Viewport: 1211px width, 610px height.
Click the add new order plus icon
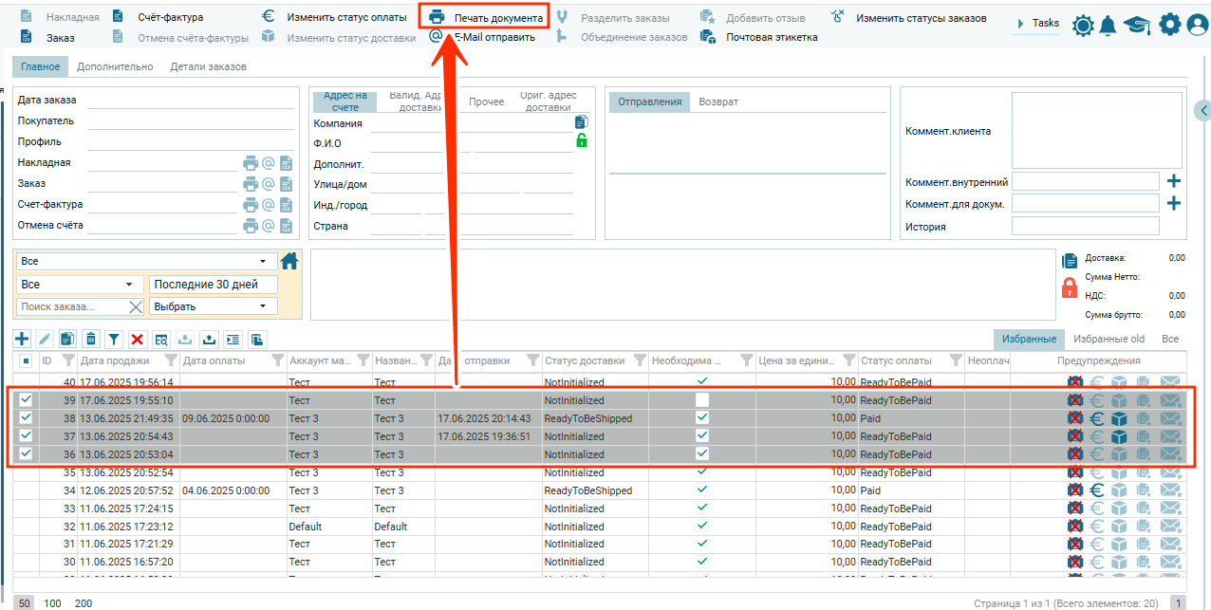click(x=22, y=339)
